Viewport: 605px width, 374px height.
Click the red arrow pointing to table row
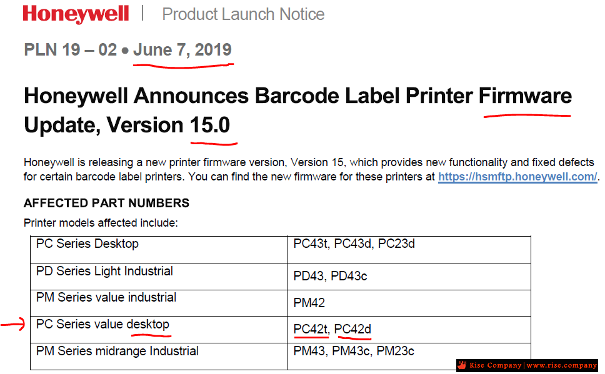point(12,324)
